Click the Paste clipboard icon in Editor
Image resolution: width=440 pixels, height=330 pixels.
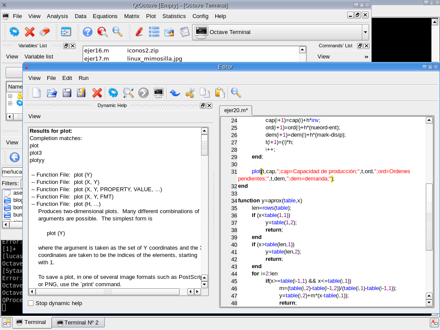(x=220, y=93)
